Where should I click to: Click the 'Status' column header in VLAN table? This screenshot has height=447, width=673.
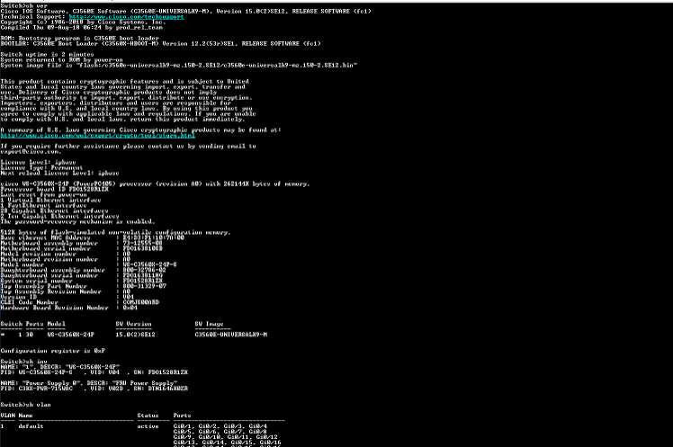(x=148, y=416)
